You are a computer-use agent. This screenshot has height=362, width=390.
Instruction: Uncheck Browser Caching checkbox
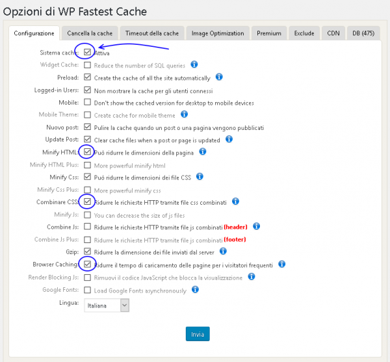pos(87,265)
